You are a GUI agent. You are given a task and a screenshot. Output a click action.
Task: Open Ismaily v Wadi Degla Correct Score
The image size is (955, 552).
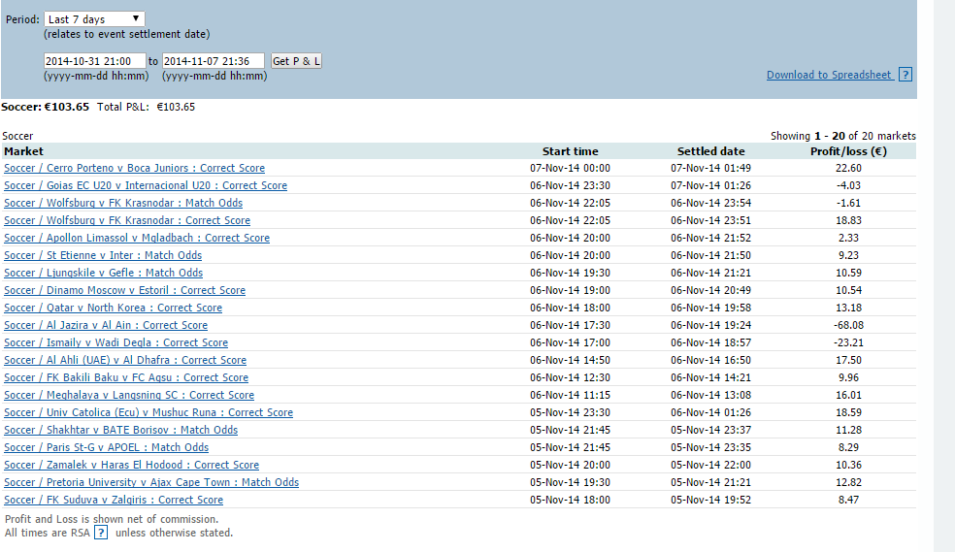point(115,342)
